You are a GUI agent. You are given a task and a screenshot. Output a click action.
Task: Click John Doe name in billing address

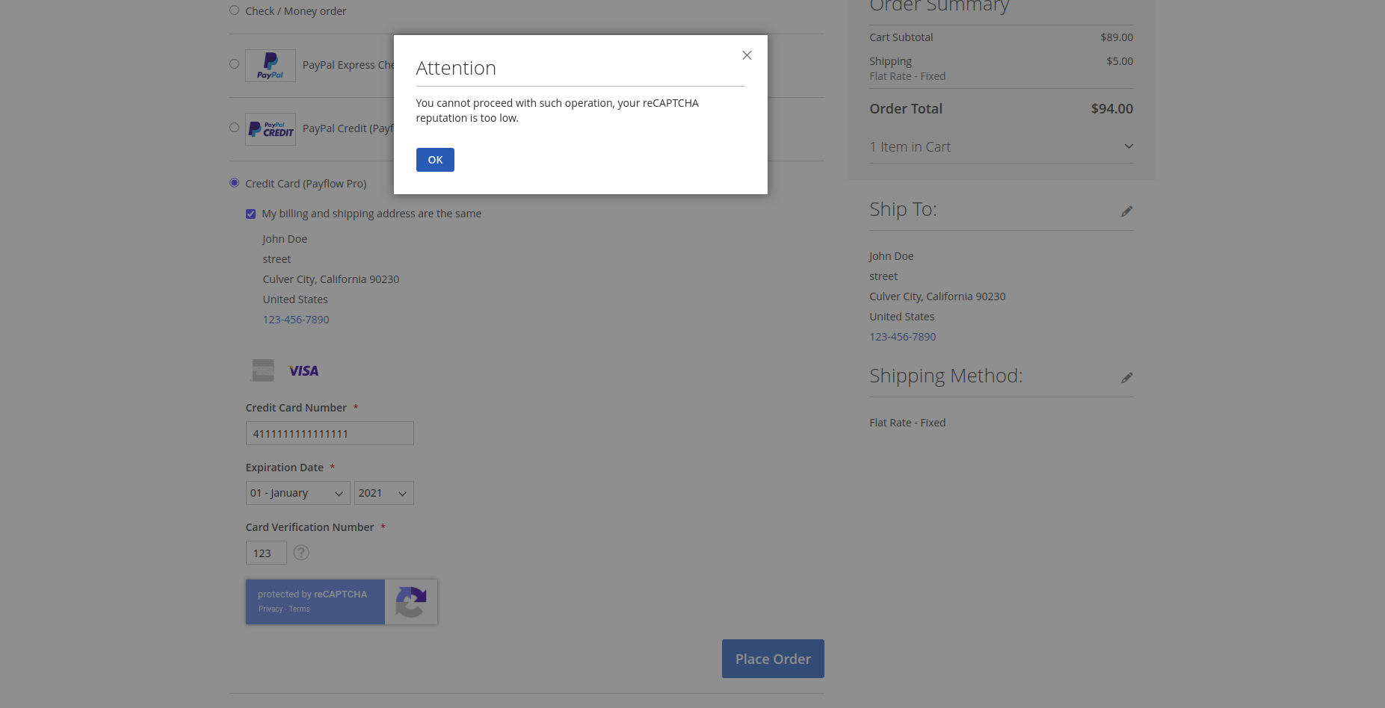click(x=285, y=239)
